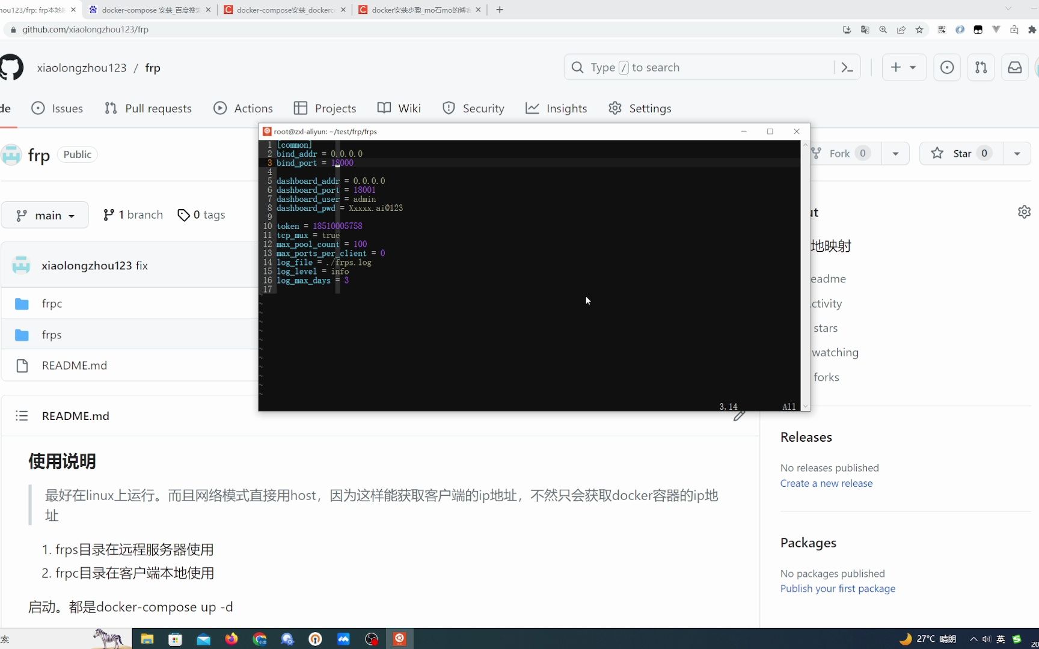
Task: Click the translate page icon in address bar
Action: pos(865,29)
